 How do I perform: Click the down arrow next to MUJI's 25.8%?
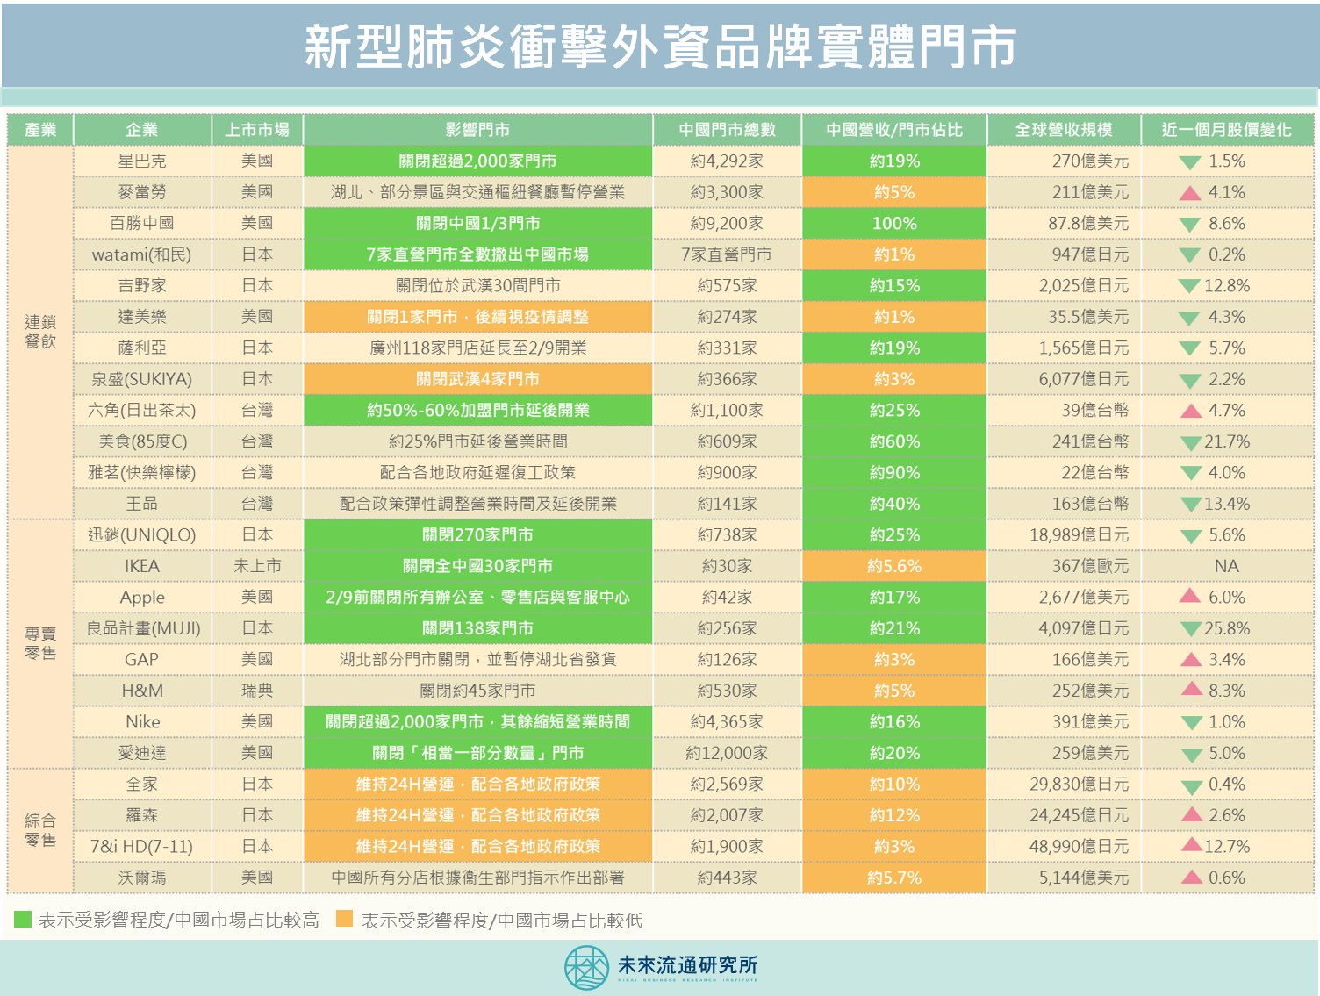[1190, 629]
